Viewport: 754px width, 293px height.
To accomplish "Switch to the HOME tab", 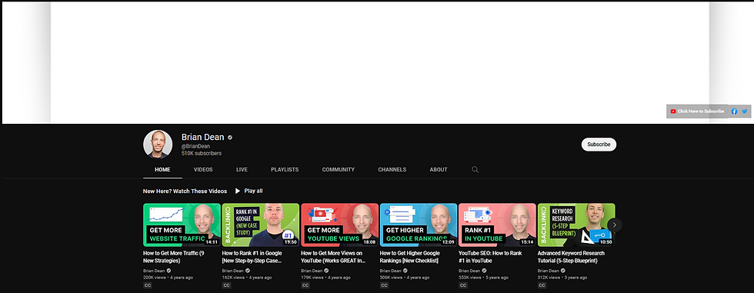I will (x=162, y=169).
